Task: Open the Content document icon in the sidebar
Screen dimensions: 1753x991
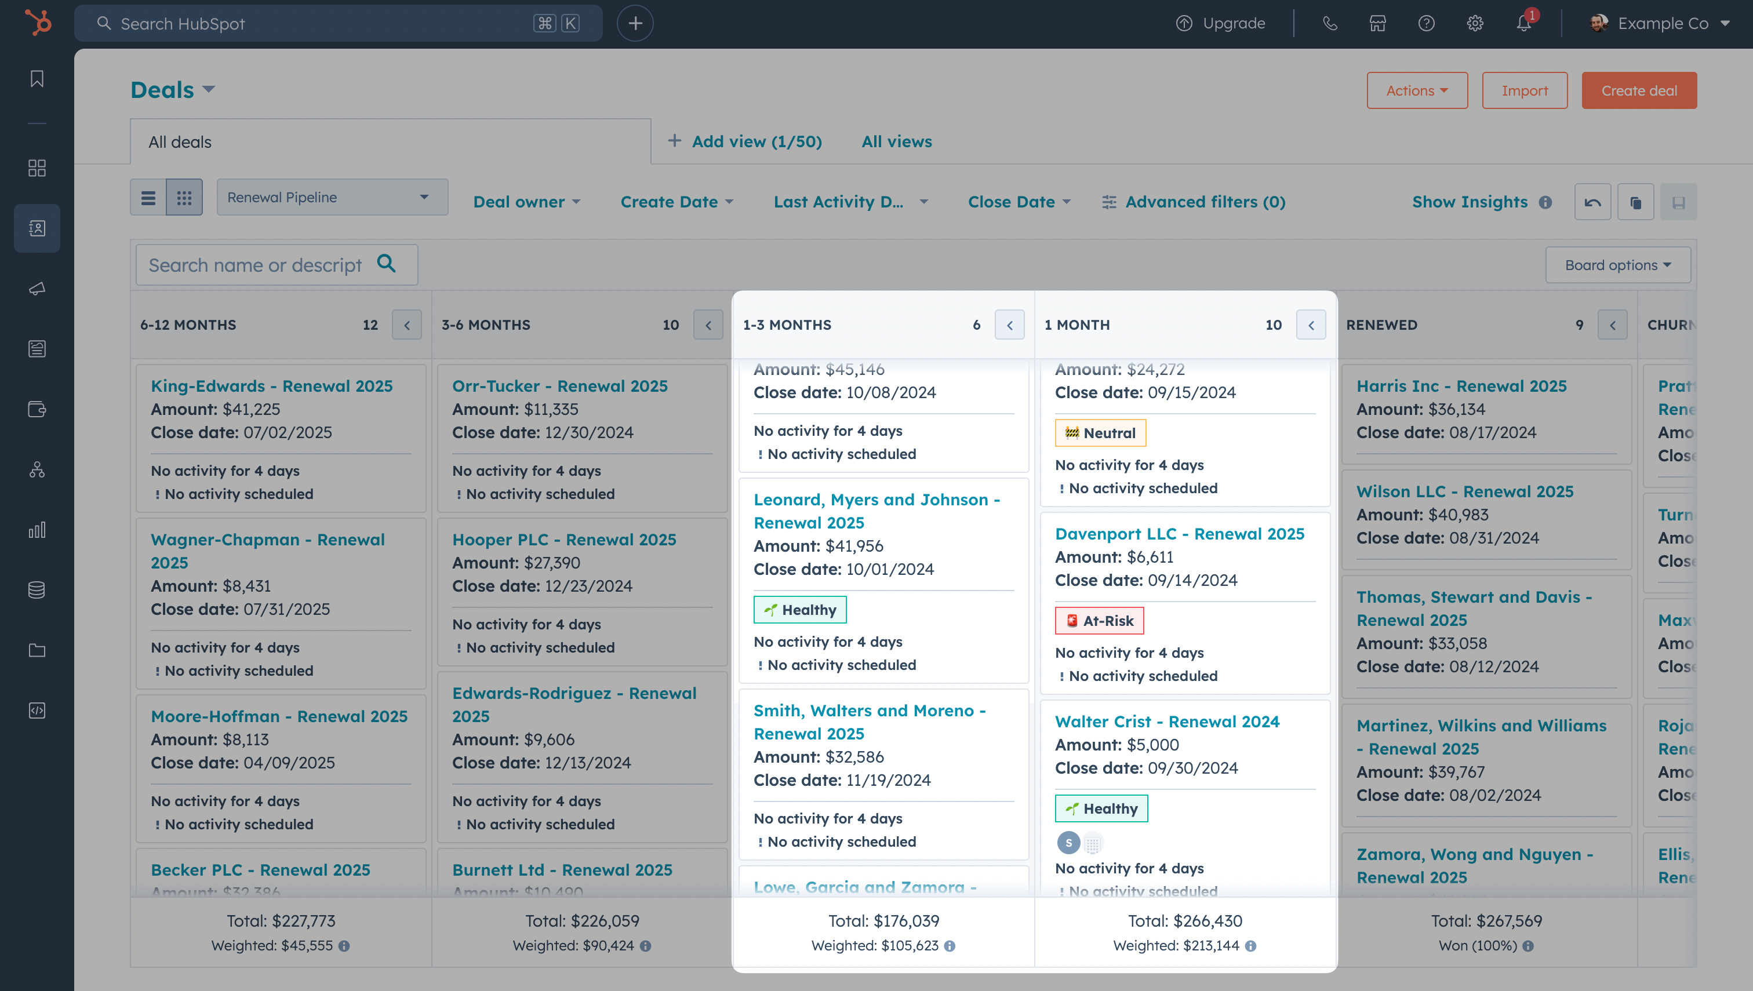Action: click(37, 348)
